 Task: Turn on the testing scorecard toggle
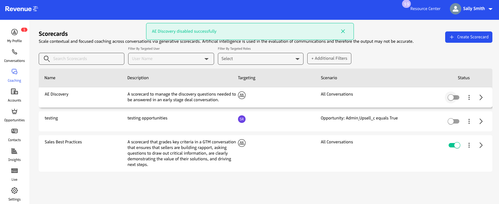click(453, 121)
